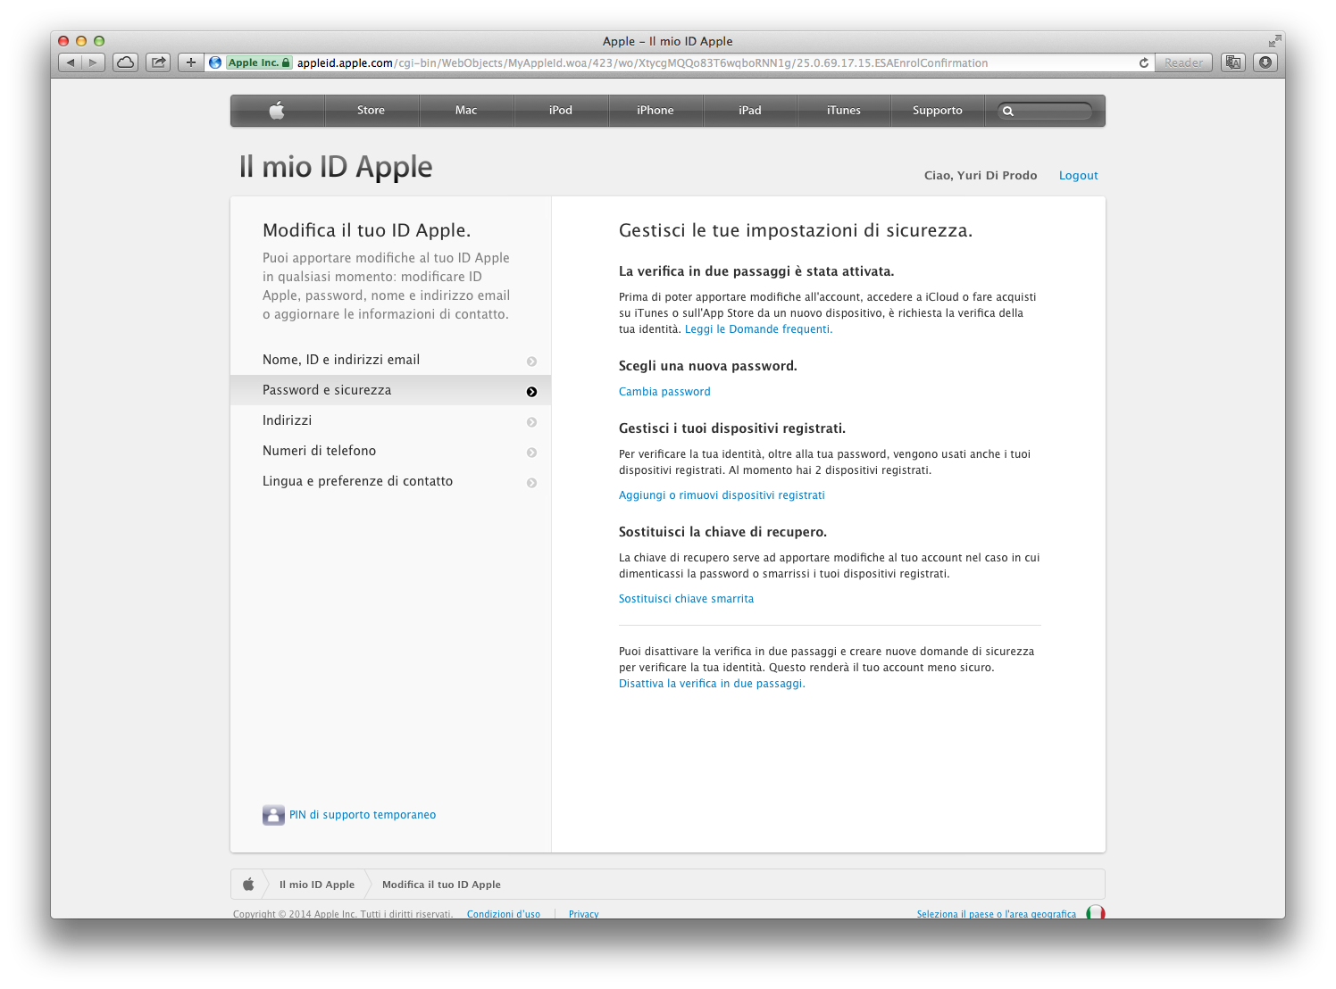Go back with Safari's back arrow
This screenshot has height=989, width=1336.
point(71,62)
